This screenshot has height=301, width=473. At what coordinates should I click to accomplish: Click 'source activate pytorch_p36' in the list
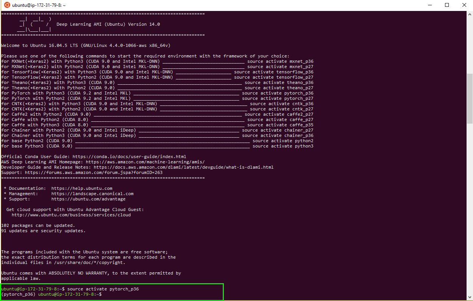tap(278, 93)
